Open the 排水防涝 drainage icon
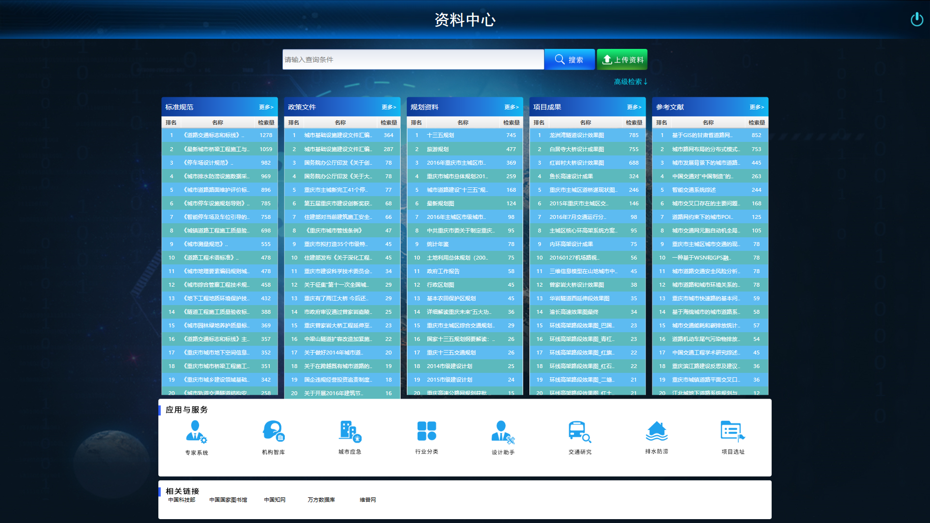Viewport: 930px width, 523px height. coord(656,431)
